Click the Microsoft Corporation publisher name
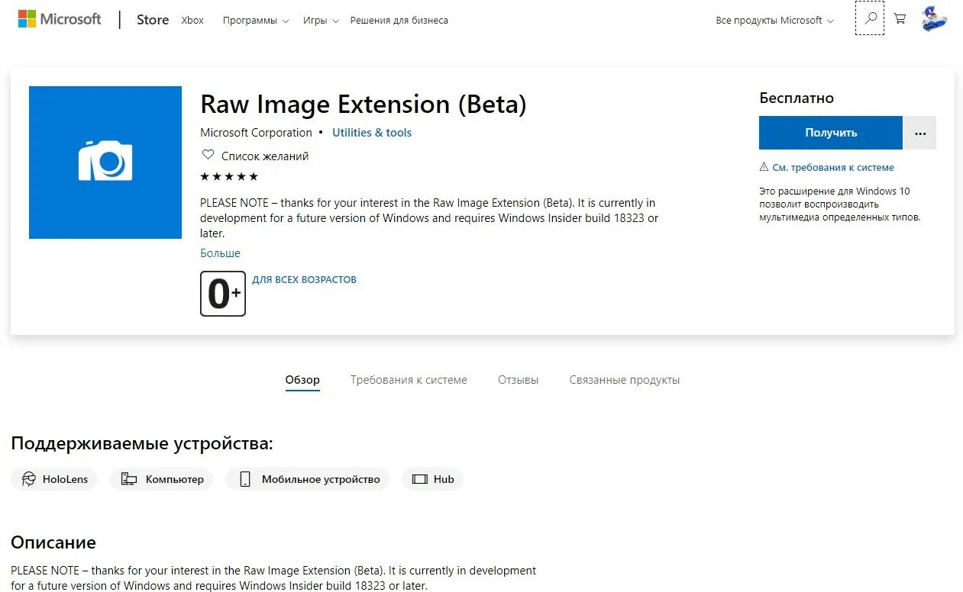963x592 pixels. point(256,133)
